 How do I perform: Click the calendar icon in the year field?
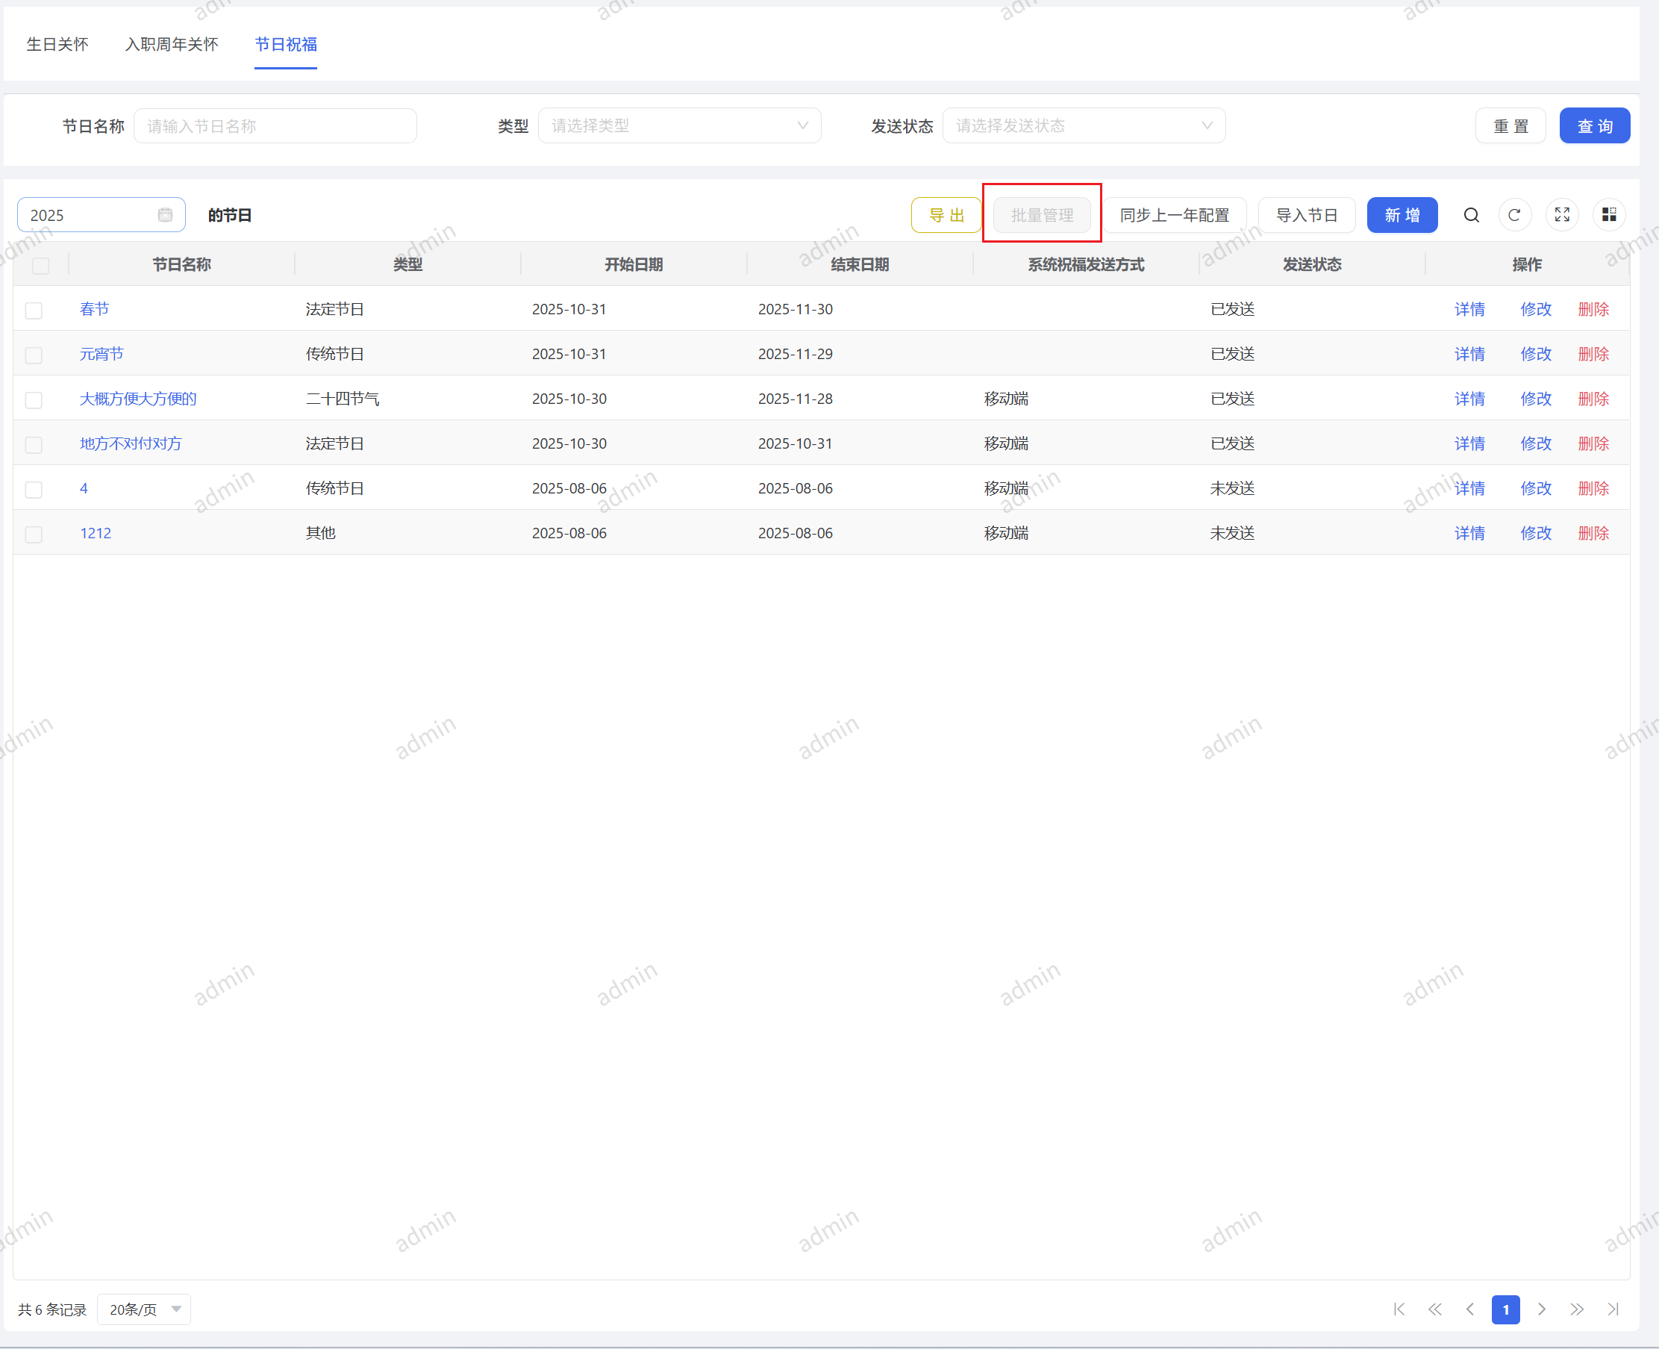pyautogui.click(x=166, y=215)
